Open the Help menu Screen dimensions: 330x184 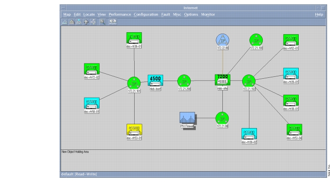pos(319,15)
